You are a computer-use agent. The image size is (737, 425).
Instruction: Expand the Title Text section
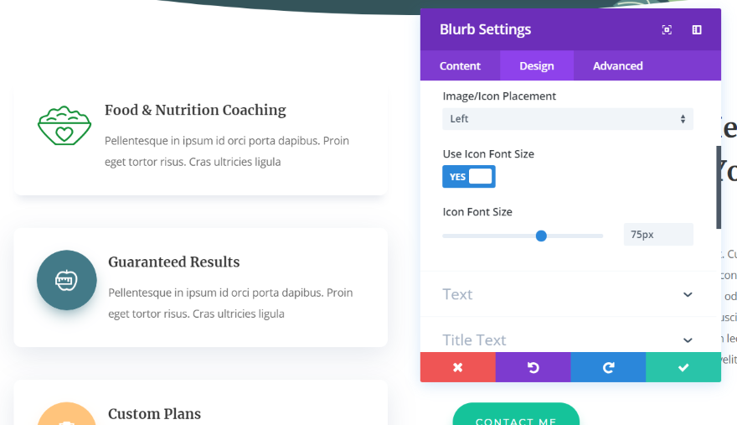[568, 339]
